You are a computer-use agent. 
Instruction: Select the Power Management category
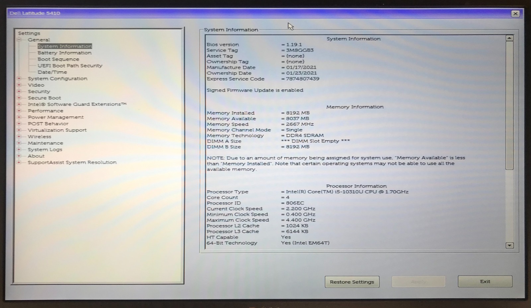click(x=56, y=117)
